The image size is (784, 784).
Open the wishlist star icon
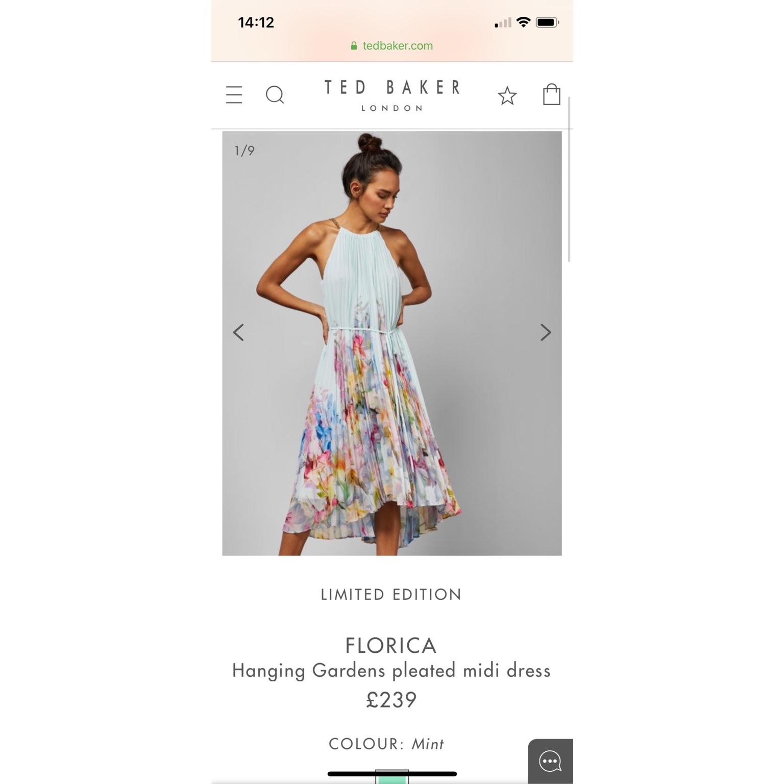tap(507, 95)
